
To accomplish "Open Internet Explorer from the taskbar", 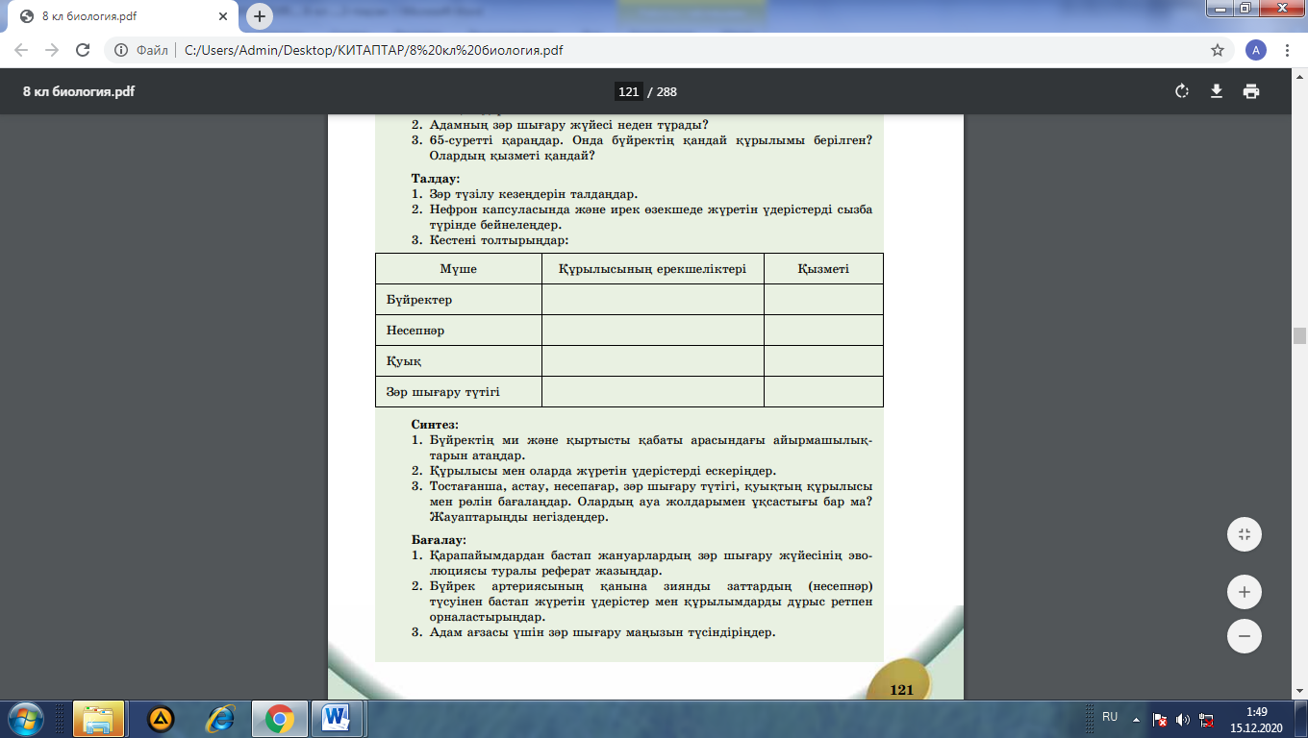I will click(220, 718).
